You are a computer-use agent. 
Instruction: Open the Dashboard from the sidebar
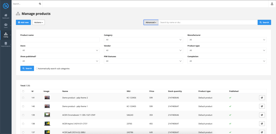[x=6, y=16]
